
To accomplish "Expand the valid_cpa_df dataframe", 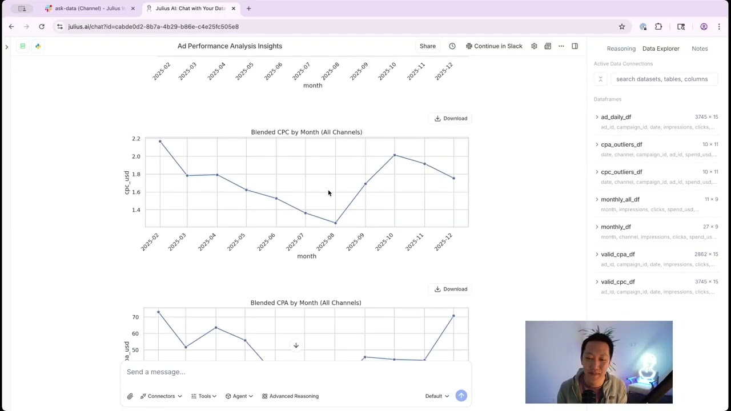I will (x=597, y=254).
